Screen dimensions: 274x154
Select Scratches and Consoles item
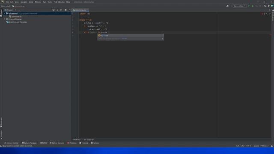pyautogui.click(x=16, y=22)
